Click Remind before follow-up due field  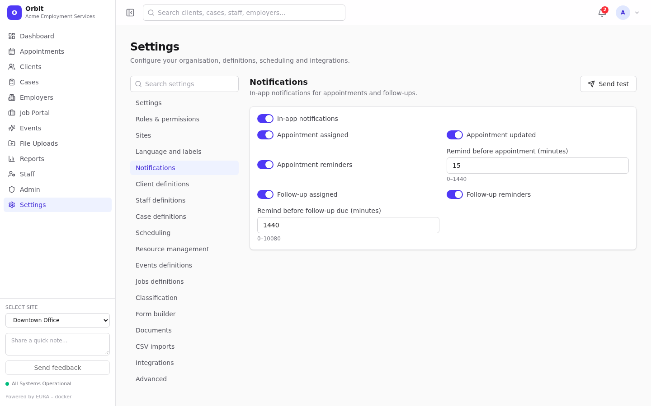click(348, 225)
